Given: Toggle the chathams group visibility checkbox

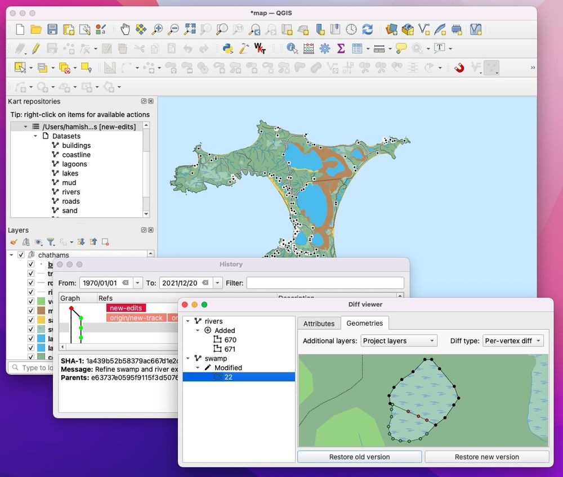Looking at the screenshot, I should (21, 255).
